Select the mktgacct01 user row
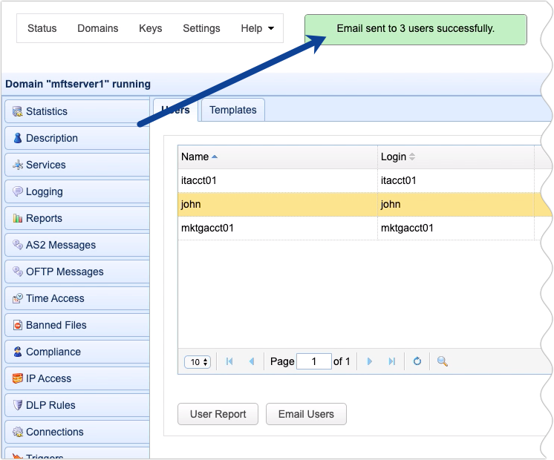Screen dimensions: 554x460 278,228
